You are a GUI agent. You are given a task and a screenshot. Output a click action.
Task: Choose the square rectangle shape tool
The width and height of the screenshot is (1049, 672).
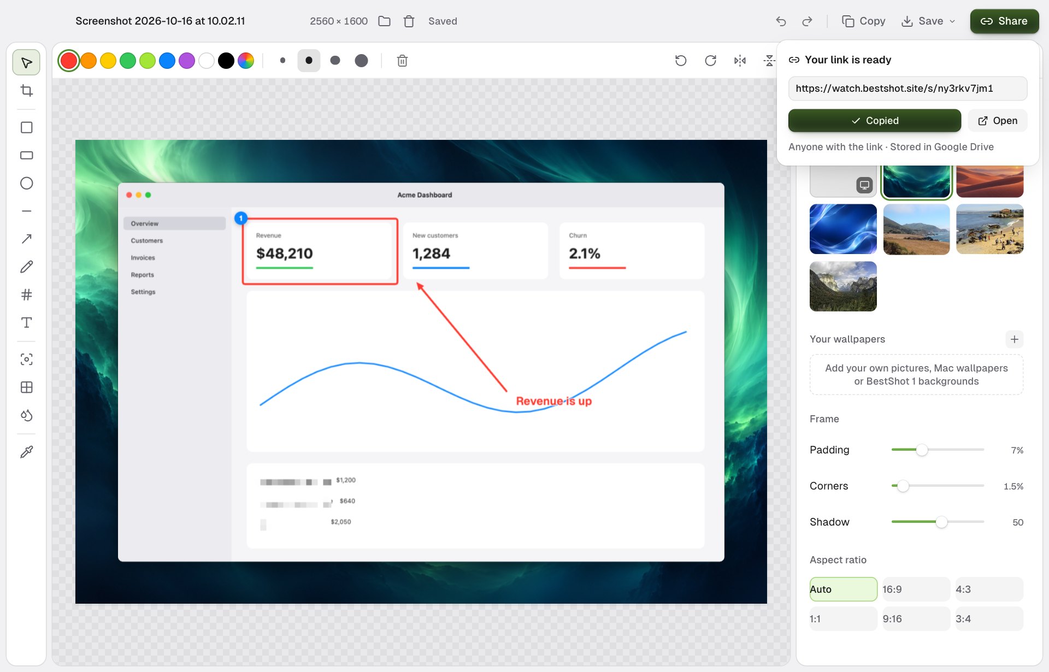[26, 127]
